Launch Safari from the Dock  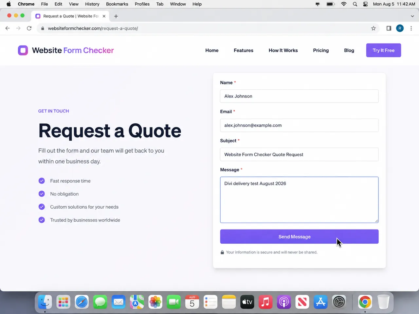point(82,302)
